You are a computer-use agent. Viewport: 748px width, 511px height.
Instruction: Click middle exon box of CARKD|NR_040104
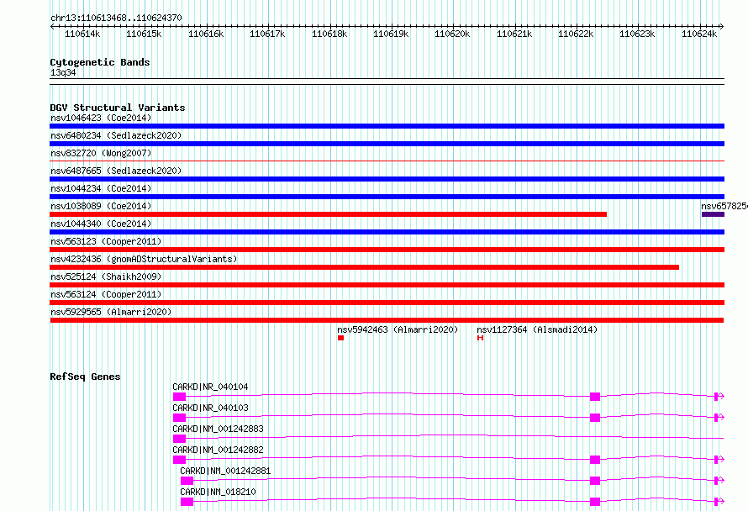point(595,397)
